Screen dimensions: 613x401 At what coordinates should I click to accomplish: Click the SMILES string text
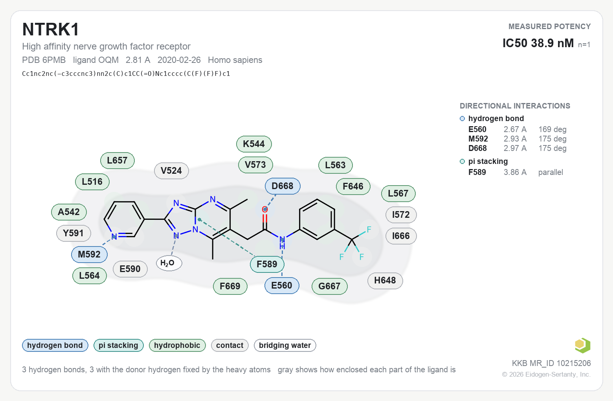pos(126,74)
